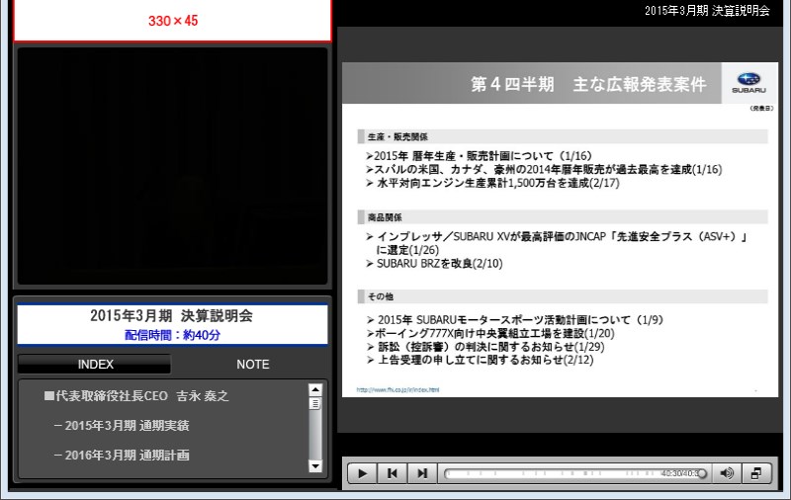Viewport: 791px width, 500px height.
Task: Jump to previous chapter in player
Action: pyautogui.click(x=392, y=473)
